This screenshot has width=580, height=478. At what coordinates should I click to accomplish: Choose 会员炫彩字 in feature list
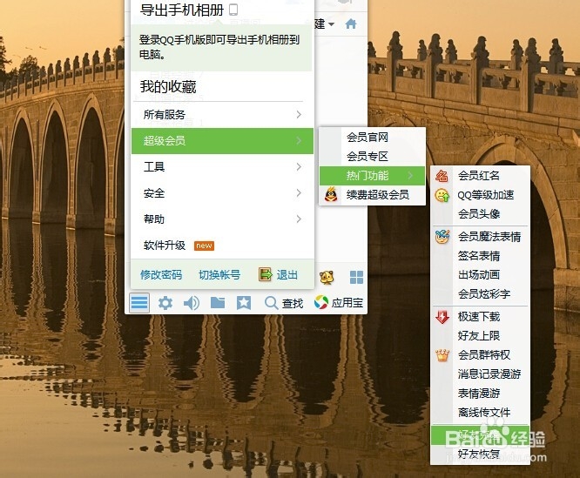pos(480,294)
